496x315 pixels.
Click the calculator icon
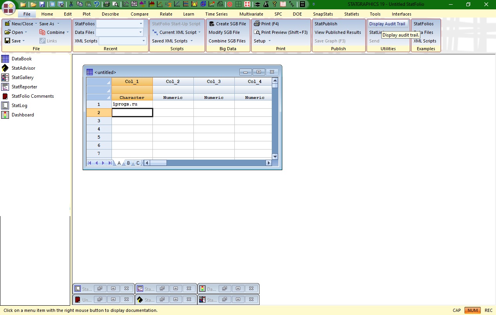[302, 4]
